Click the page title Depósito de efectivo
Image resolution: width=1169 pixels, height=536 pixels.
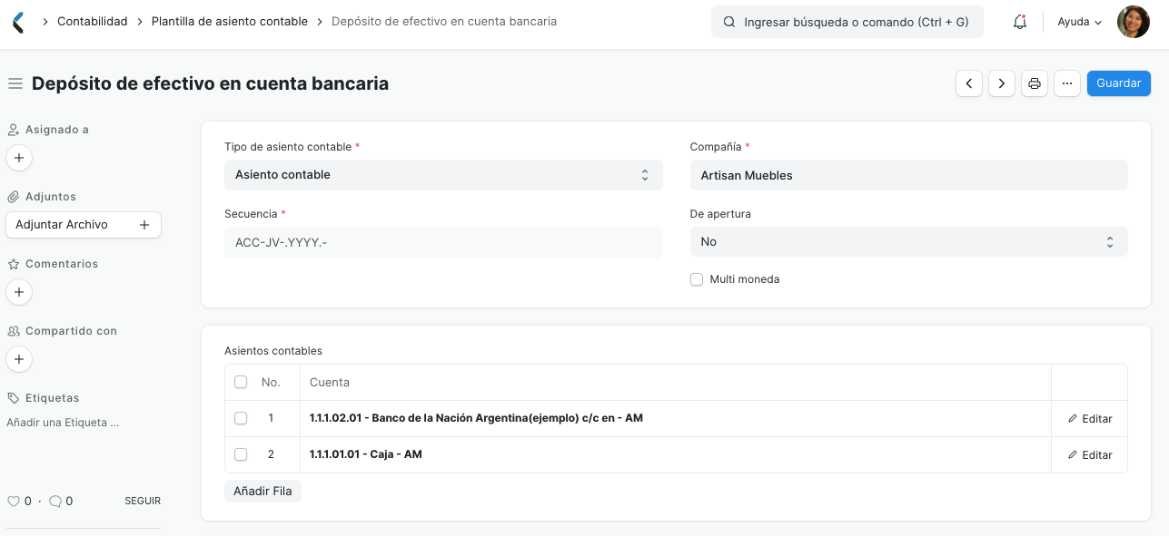210,83
